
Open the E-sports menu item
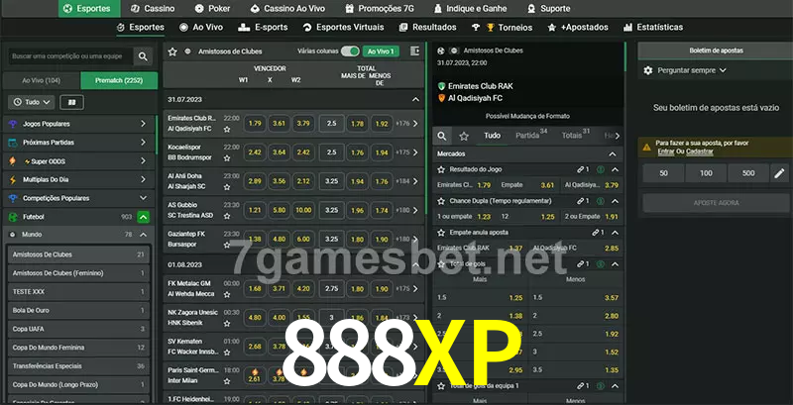263,28
